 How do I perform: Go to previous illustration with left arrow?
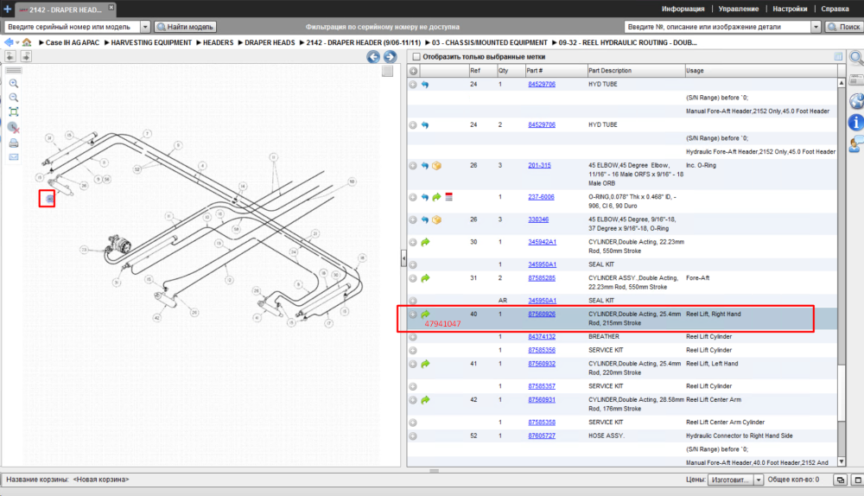[x=373, y=57]
